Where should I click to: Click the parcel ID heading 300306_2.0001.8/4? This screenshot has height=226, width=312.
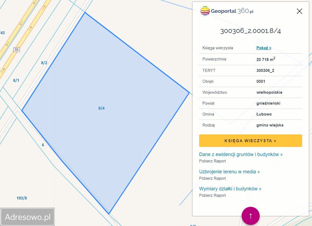pos(250,31)
